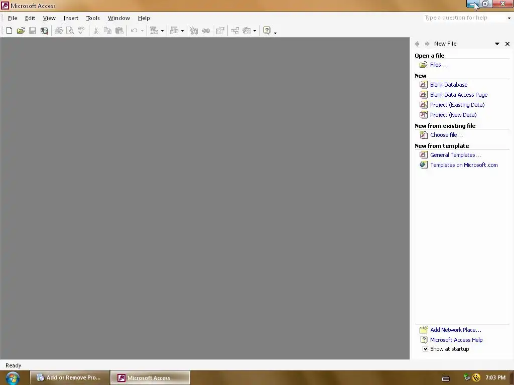Click the Open folder toolbar icon

tap(21, 31)
